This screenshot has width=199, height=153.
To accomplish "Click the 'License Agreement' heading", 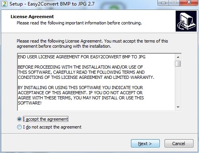I will coord(32,17).
